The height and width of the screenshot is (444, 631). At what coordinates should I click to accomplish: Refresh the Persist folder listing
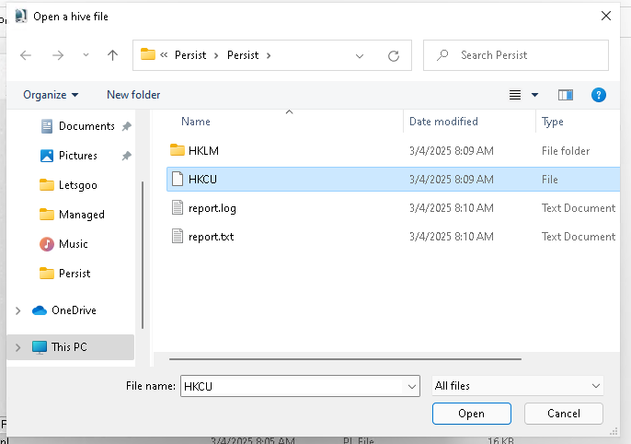tap(394, 55)
